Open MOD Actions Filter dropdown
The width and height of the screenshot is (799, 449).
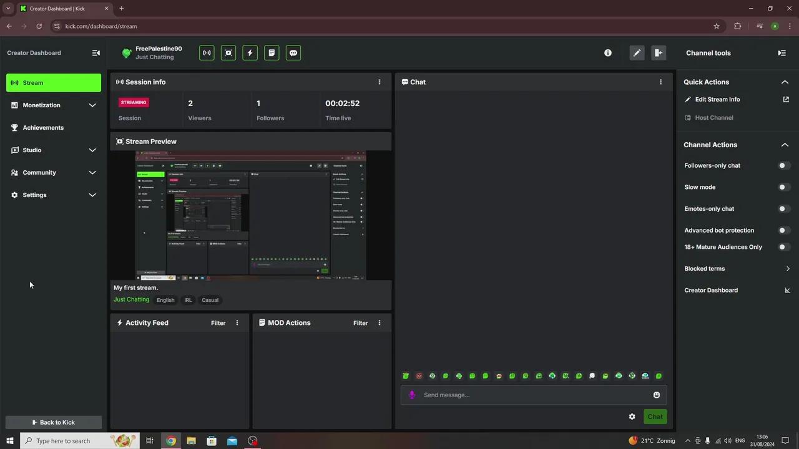360,323
